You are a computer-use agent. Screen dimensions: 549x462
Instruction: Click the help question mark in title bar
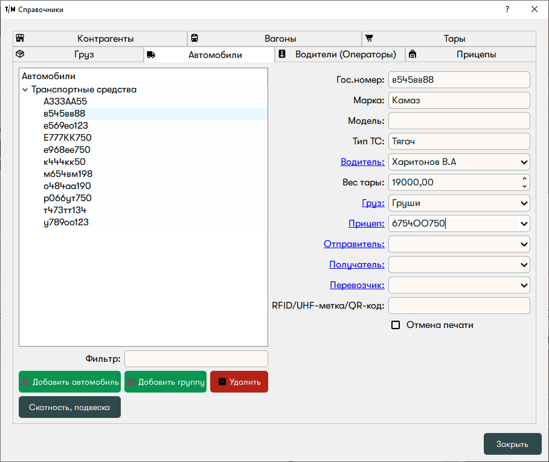(507, 9)
